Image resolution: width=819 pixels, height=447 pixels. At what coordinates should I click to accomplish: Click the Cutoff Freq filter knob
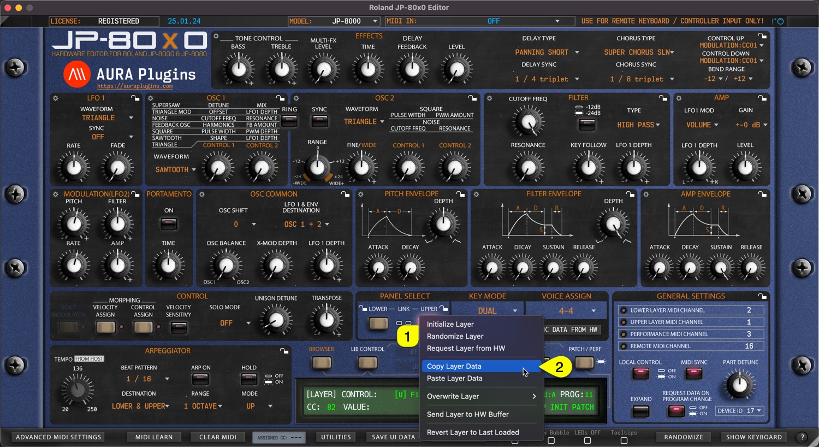(x=528, y=122)
